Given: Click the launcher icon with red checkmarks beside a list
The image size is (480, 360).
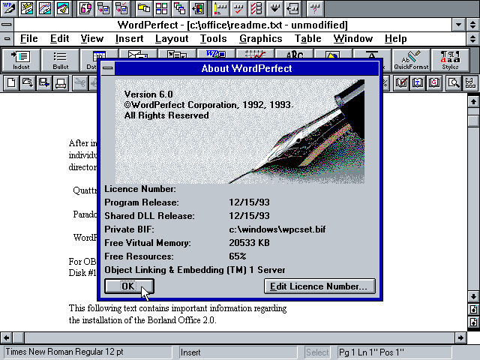Looking at the screenshot, I should click(x=256, y=8).
